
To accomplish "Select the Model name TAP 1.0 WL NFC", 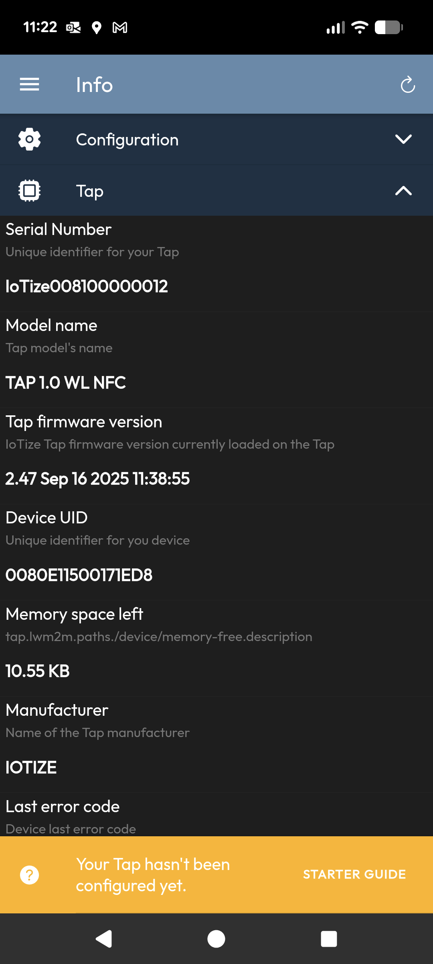I will (66, 383).
